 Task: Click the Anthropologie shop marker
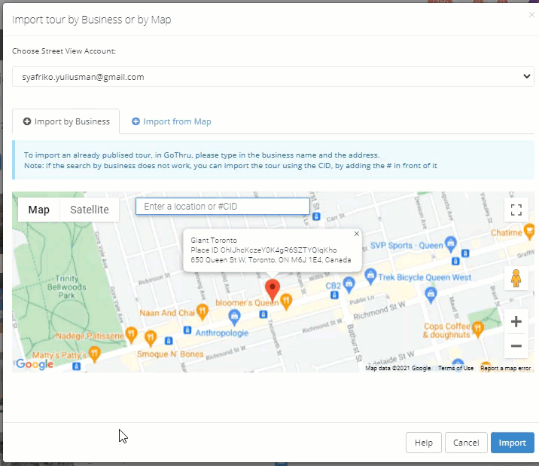point(234,317)
